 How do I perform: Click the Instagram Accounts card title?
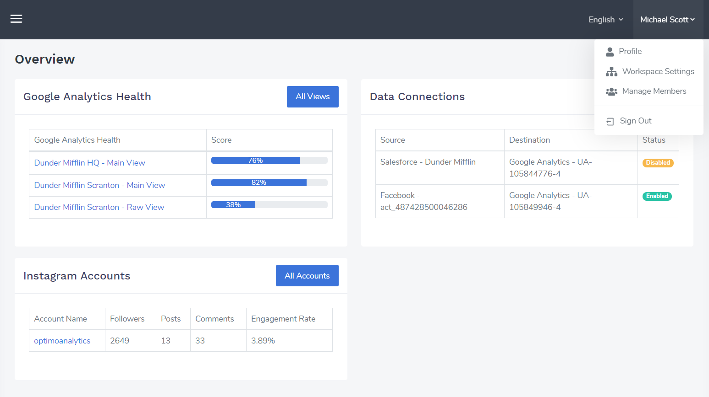[77, 276]
